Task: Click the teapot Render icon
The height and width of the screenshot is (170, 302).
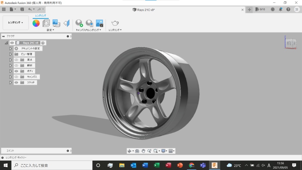Action: 115,23
